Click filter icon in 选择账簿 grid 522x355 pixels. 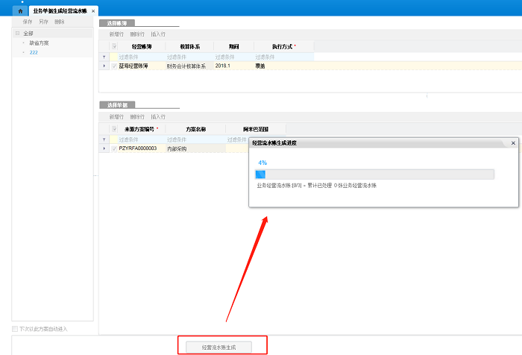[104, 57]
